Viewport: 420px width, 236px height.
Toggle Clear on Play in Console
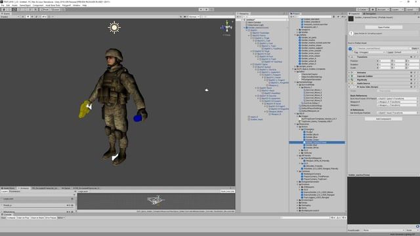tap(23, 218)
